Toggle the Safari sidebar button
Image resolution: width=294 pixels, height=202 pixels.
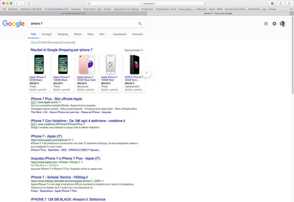29,3
